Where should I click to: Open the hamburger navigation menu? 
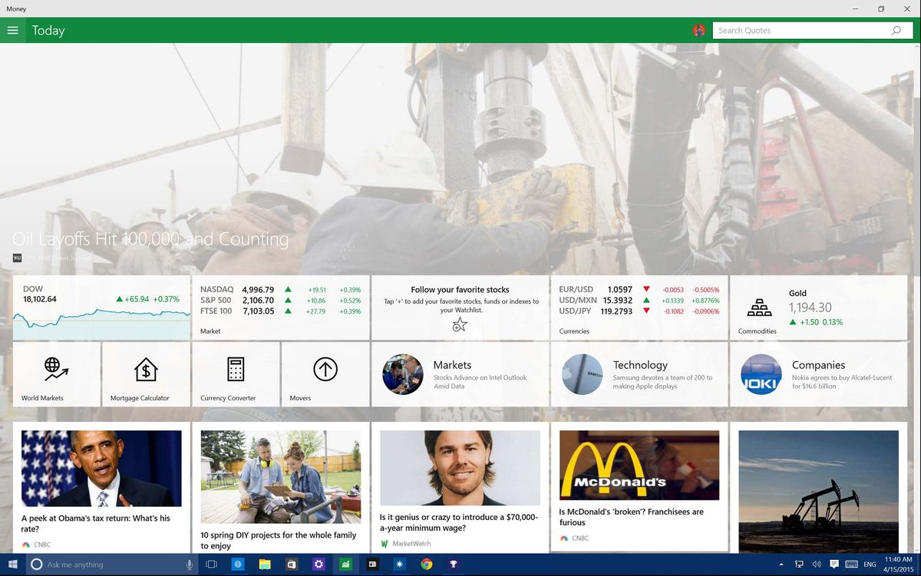click(x=12, y=31)
